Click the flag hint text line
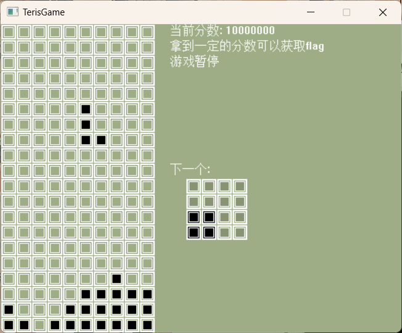Image resolution: width=402 pixels, height=333 pixels. [x=247, y=46]
